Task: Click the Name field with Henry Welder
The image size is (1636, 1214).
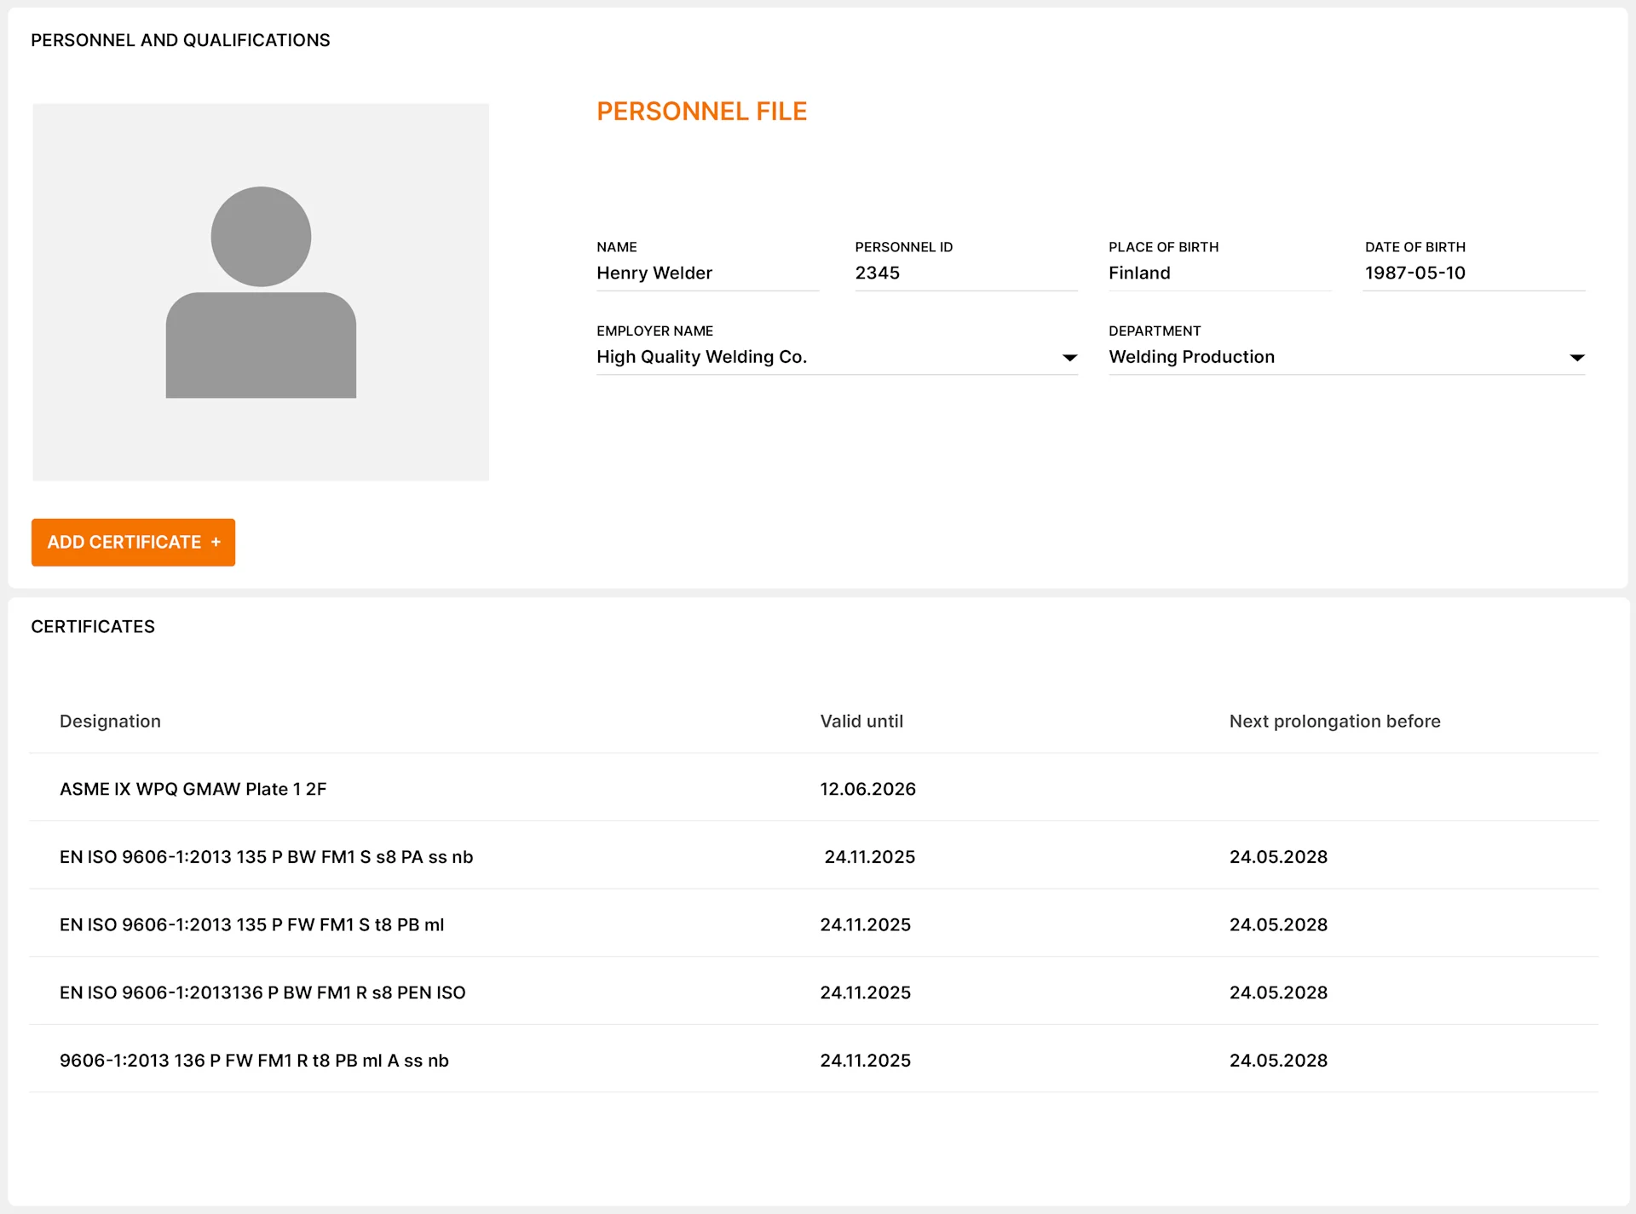Action: pos(706,273)
